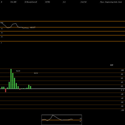
Task: Click the 18 label in mini chart
Action: click(x=80, y=118)
